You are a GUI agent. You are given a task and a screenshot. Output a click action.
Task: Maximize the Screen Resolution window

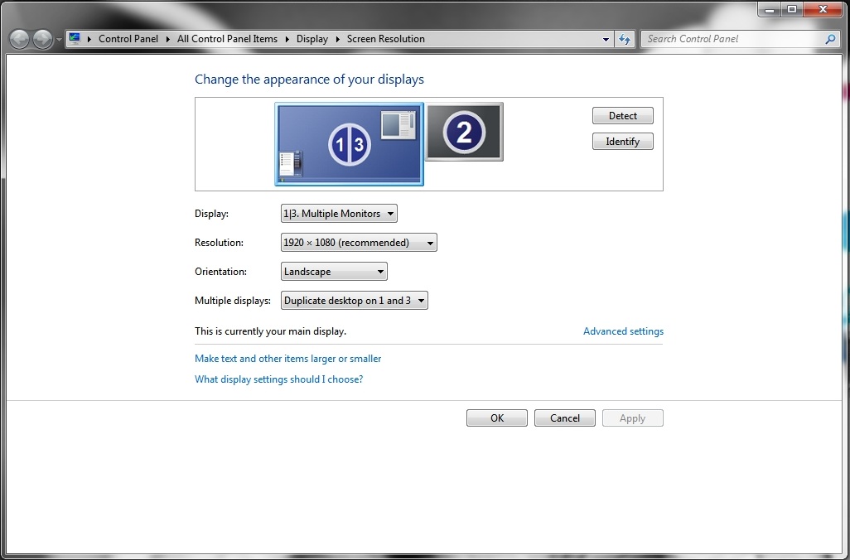[x=792, y=9]
